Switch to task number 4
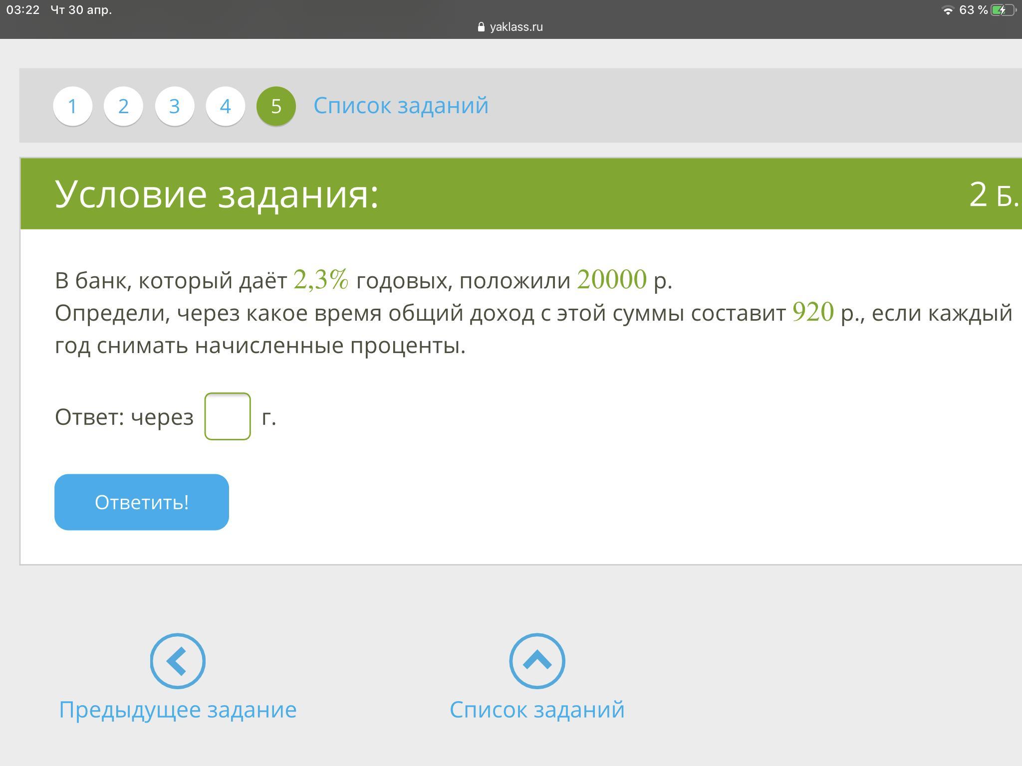Screen dimensions: 1022x766 click(225, 106)
